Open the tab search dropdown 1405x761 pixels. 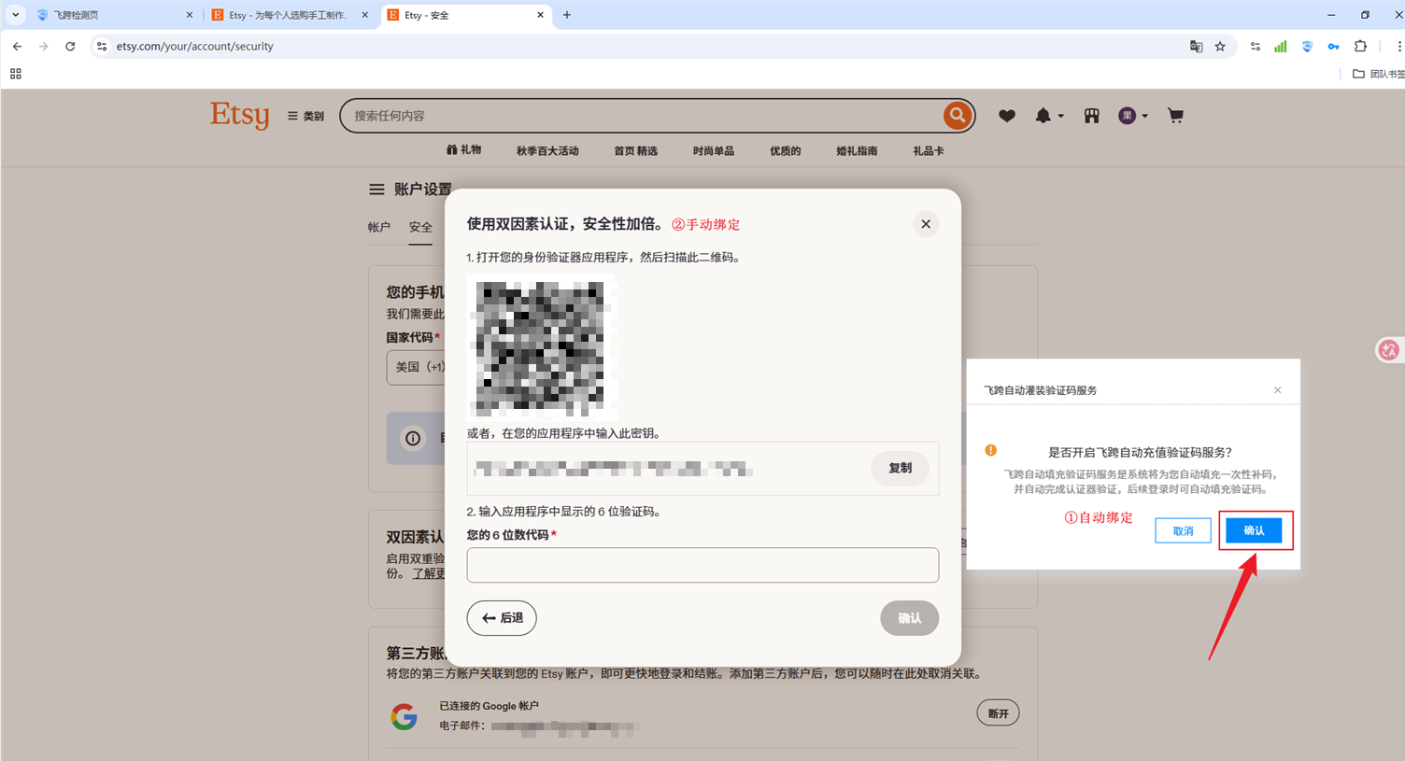coord(15,15)
